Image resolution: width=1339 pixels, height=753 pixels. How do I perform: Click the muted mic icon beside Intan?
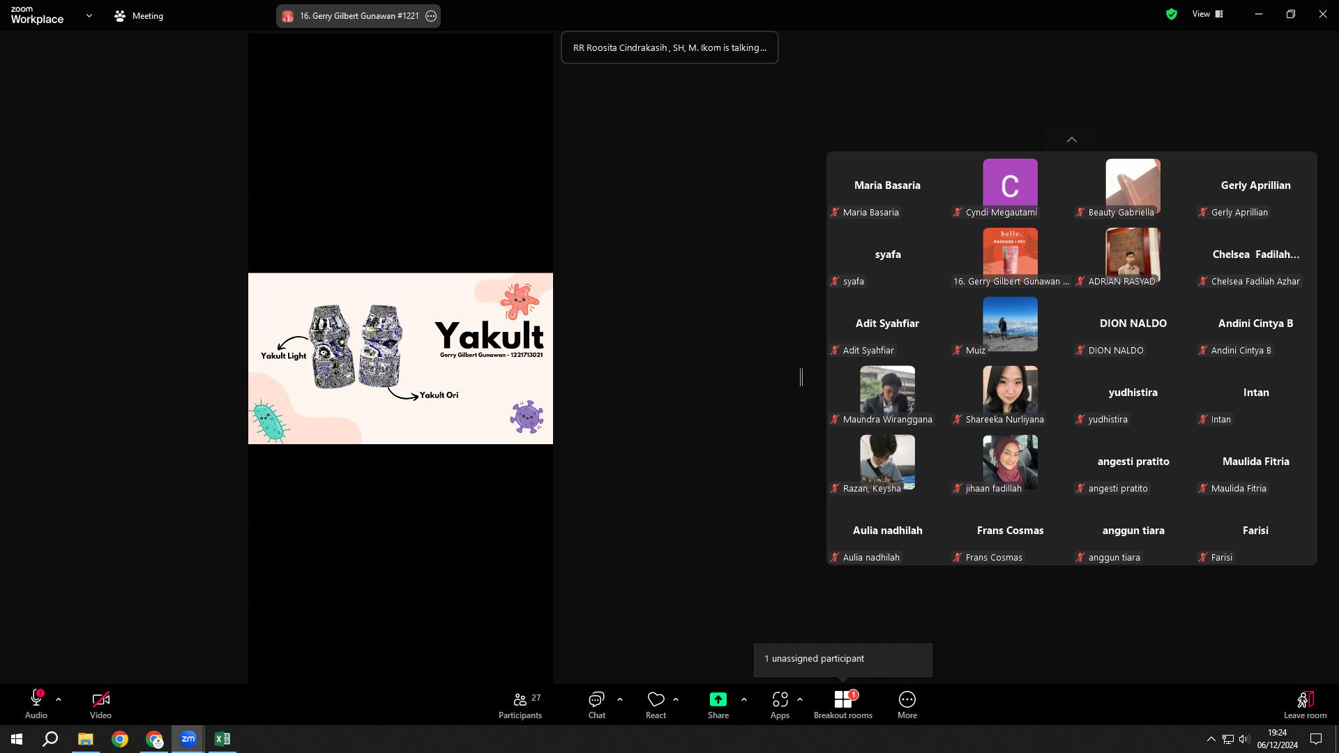click(1203, 419)
